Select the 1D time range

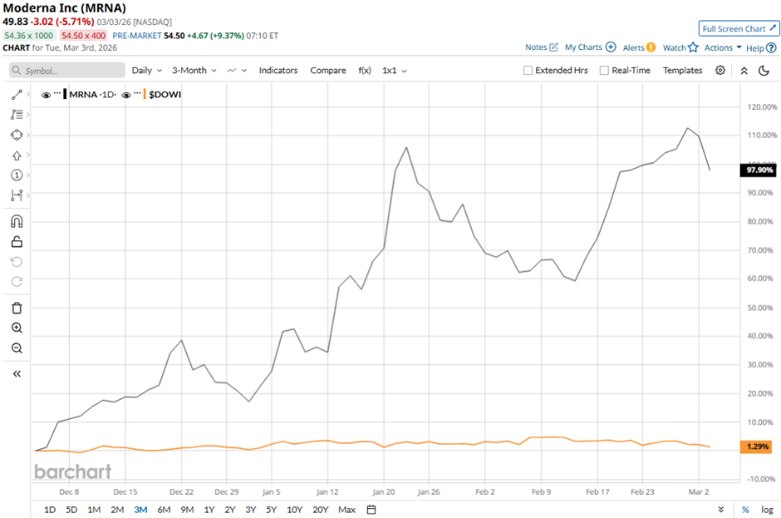click(50, 510)
